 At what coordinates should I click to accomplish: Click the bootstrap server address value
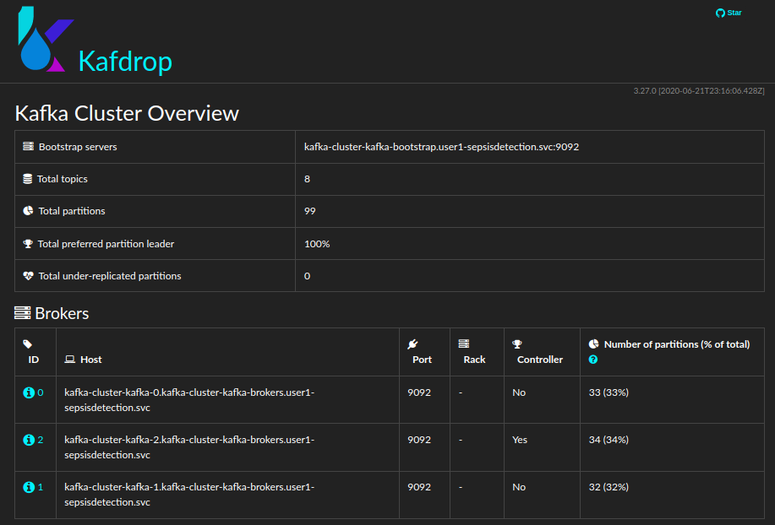pyautogui.click(x=441, y=147)
